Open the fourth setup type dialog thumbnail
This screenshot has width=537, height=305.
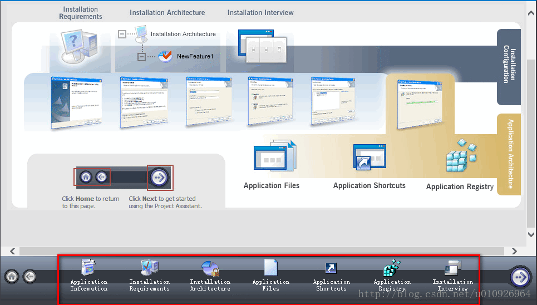270,100
